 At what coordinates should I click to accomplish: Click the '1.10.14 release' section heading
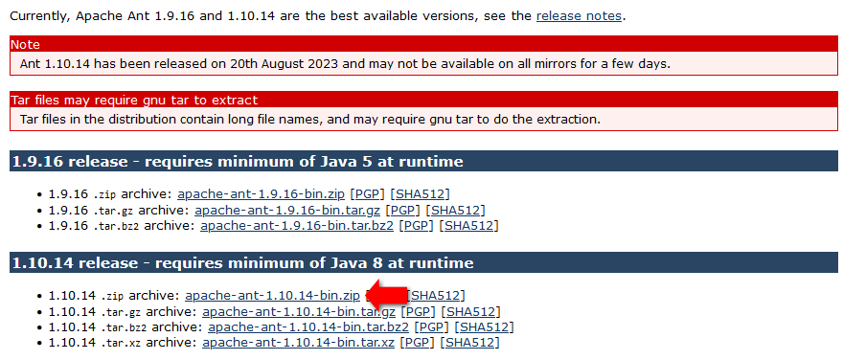(x=423, y=262)
